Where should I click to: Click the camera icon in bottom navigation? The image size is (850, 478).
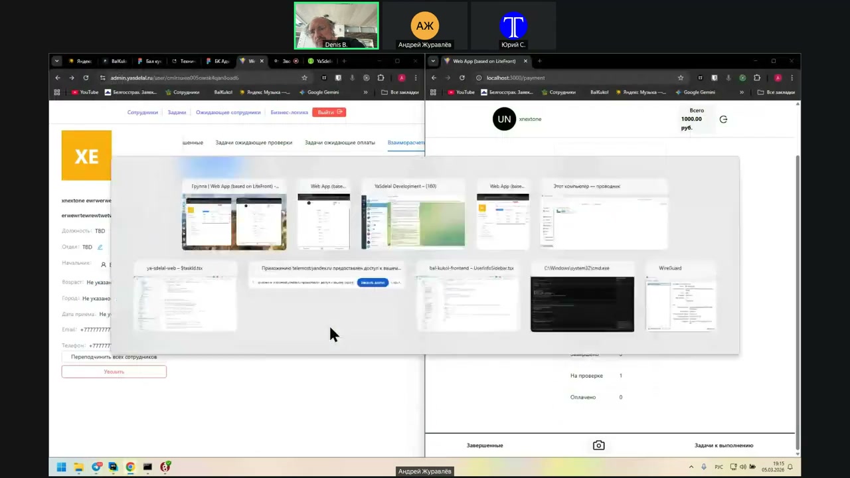598,445
